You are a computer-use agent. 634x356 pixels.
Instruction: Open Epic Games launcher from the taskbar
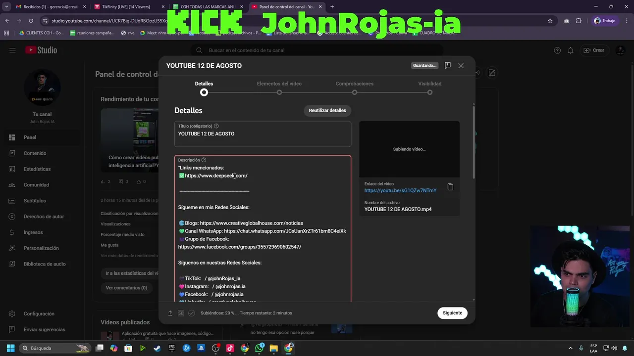point(172,348)
